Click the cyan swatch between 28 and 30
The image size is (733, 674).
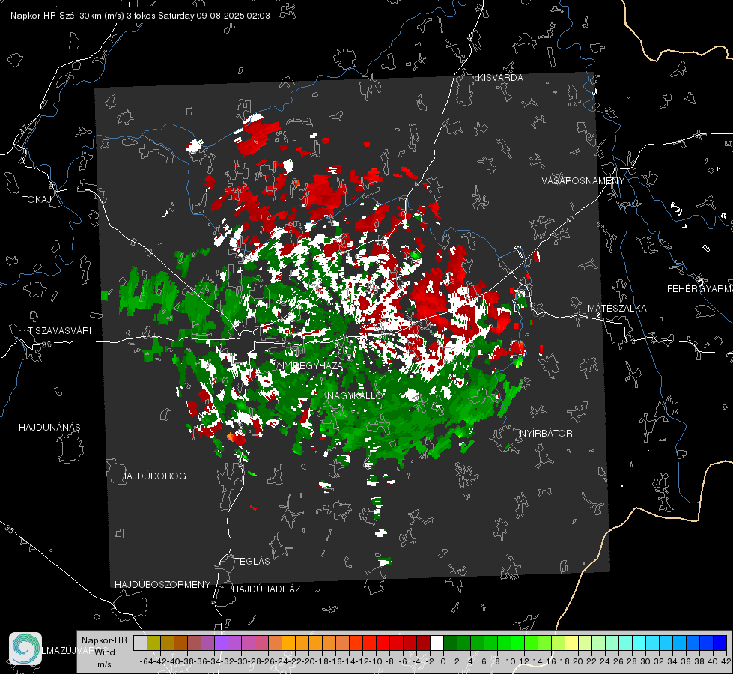639,643
